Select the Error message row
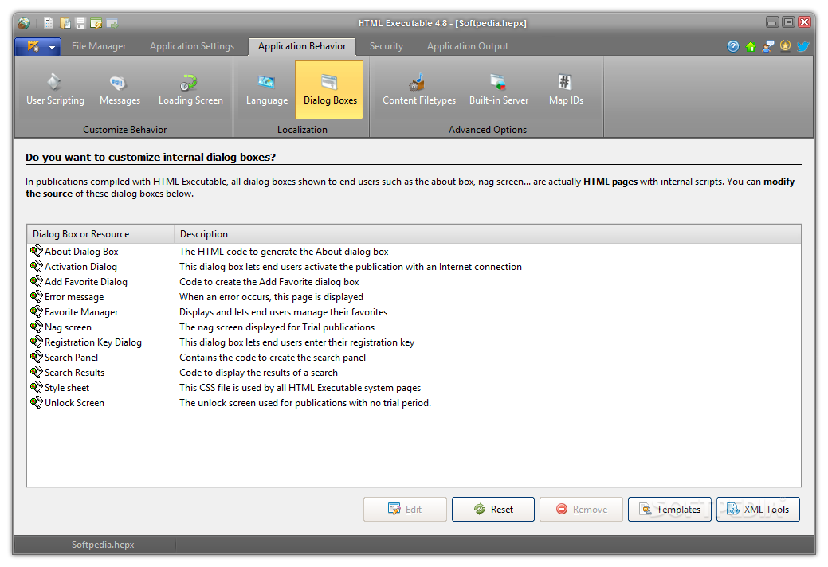 pyautogui.click(x=414, y=297)
